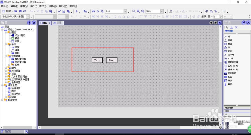Click the pointer selection tool in toolbox header

point(227,27)
